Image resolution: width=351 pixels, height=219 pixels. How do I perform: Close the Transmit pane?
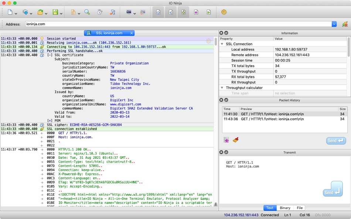tap(221, 152)
